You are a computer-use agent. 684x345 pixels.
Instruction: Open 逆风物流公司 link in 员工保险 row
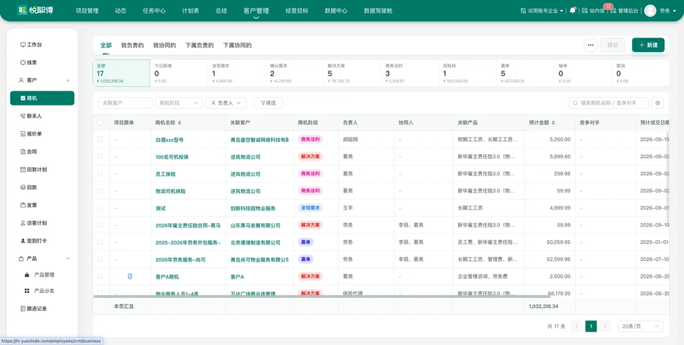[x=245, y=174]
